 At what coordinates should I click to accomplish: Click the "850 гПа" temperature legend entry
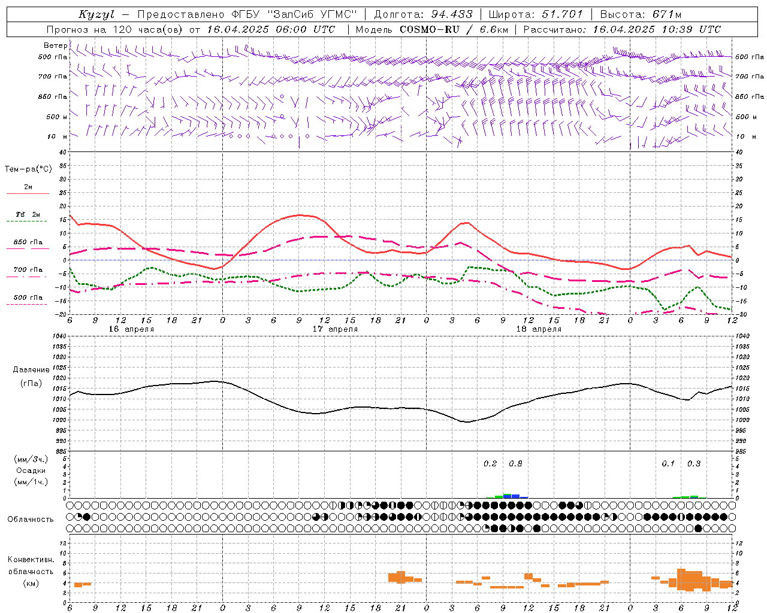coord(28,242)
